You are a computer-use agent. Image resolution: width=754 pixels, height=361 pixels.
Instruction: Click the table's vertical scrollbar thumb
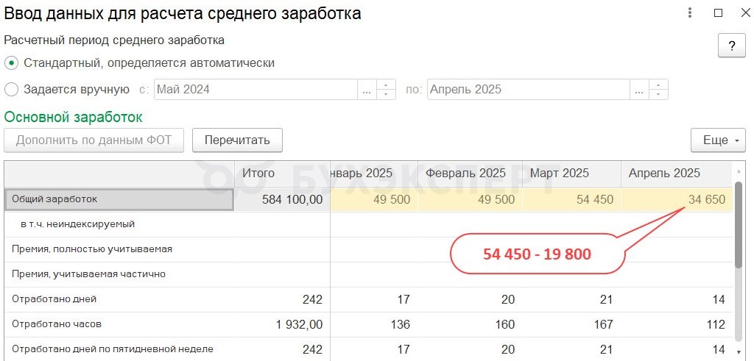739,224
